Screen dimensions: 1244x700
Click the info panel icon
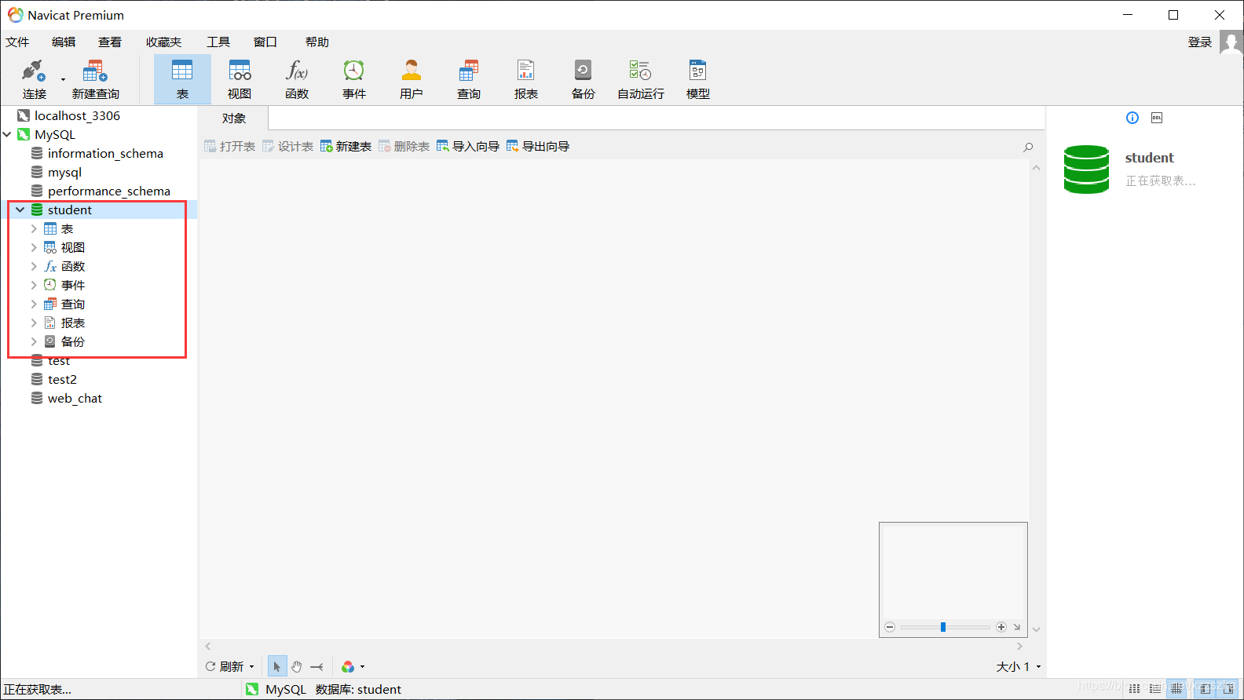tap(1132, 118)
